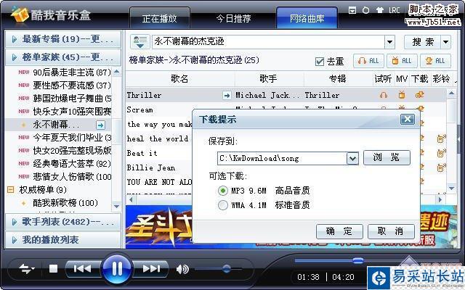Click the arrow icon next to Thriller song name

coord(227,95)
